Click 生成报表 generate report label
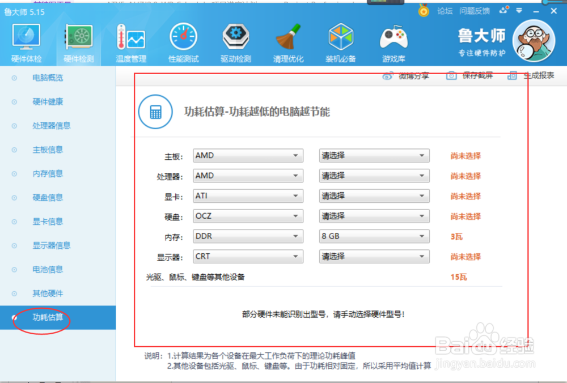567x383 pixels. tap(539, 75)
